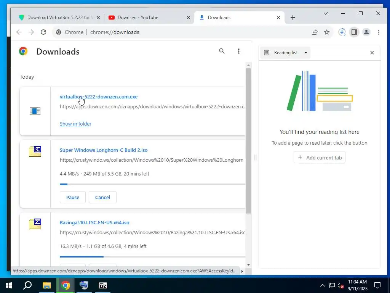Open Bazinga!.10.LTSC.EN-US.x64.iso link
Screen dimensions: 390x293
click(94, 222)
